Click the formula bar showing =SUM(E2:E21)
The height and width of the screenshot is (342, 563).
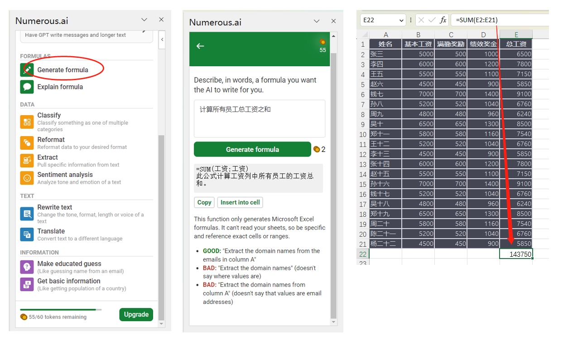[x=499, y=20]
